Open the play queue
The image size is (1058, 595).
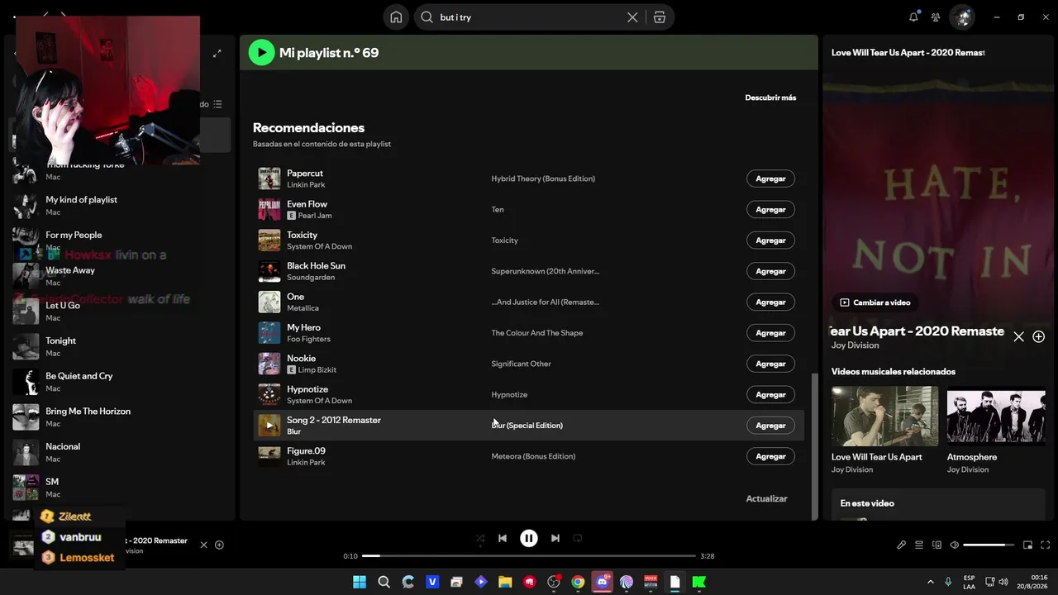click(919, 545)
